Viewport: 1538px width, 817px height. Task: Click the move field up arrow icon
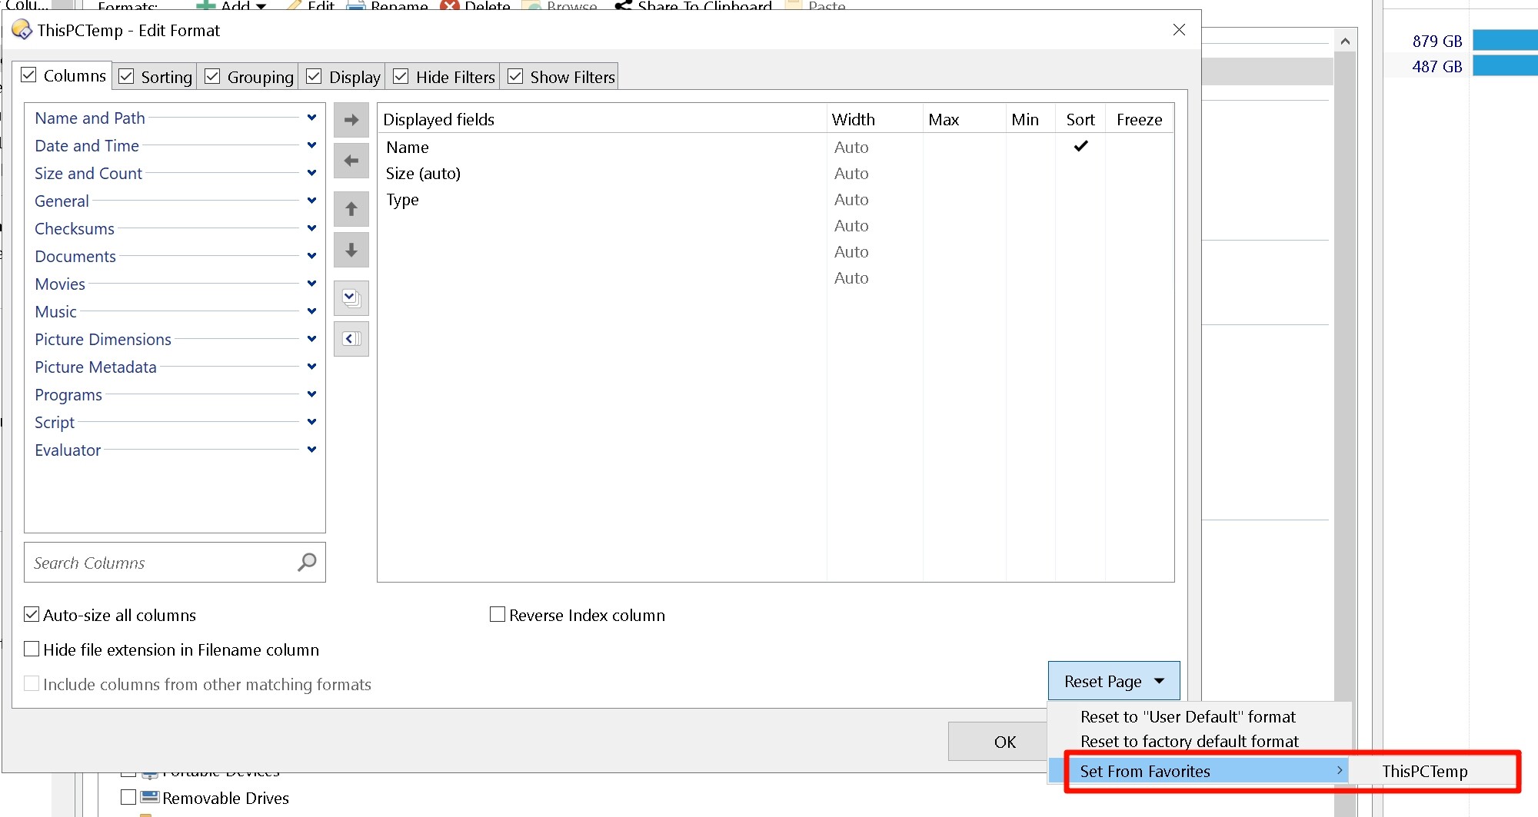(351, 209)
